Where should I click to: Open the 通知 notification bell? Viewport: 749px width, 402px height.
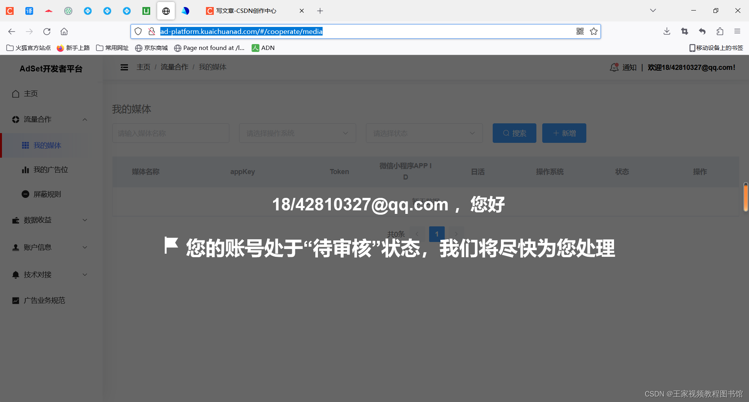(623, 68)
